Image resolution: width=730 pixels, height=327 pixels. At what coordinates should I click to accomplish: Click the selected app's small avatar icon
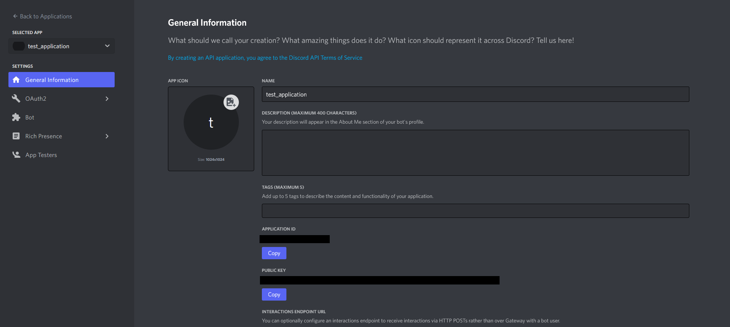click(x=19, y=46)
